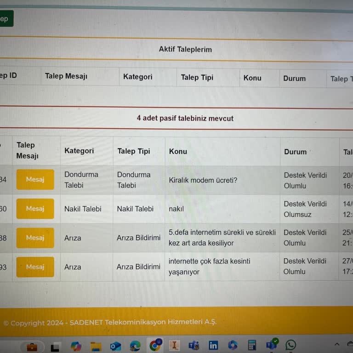353x353 pixels.
Task: Open the briefcase search icon in taskbar
Action: pos(32,347)
